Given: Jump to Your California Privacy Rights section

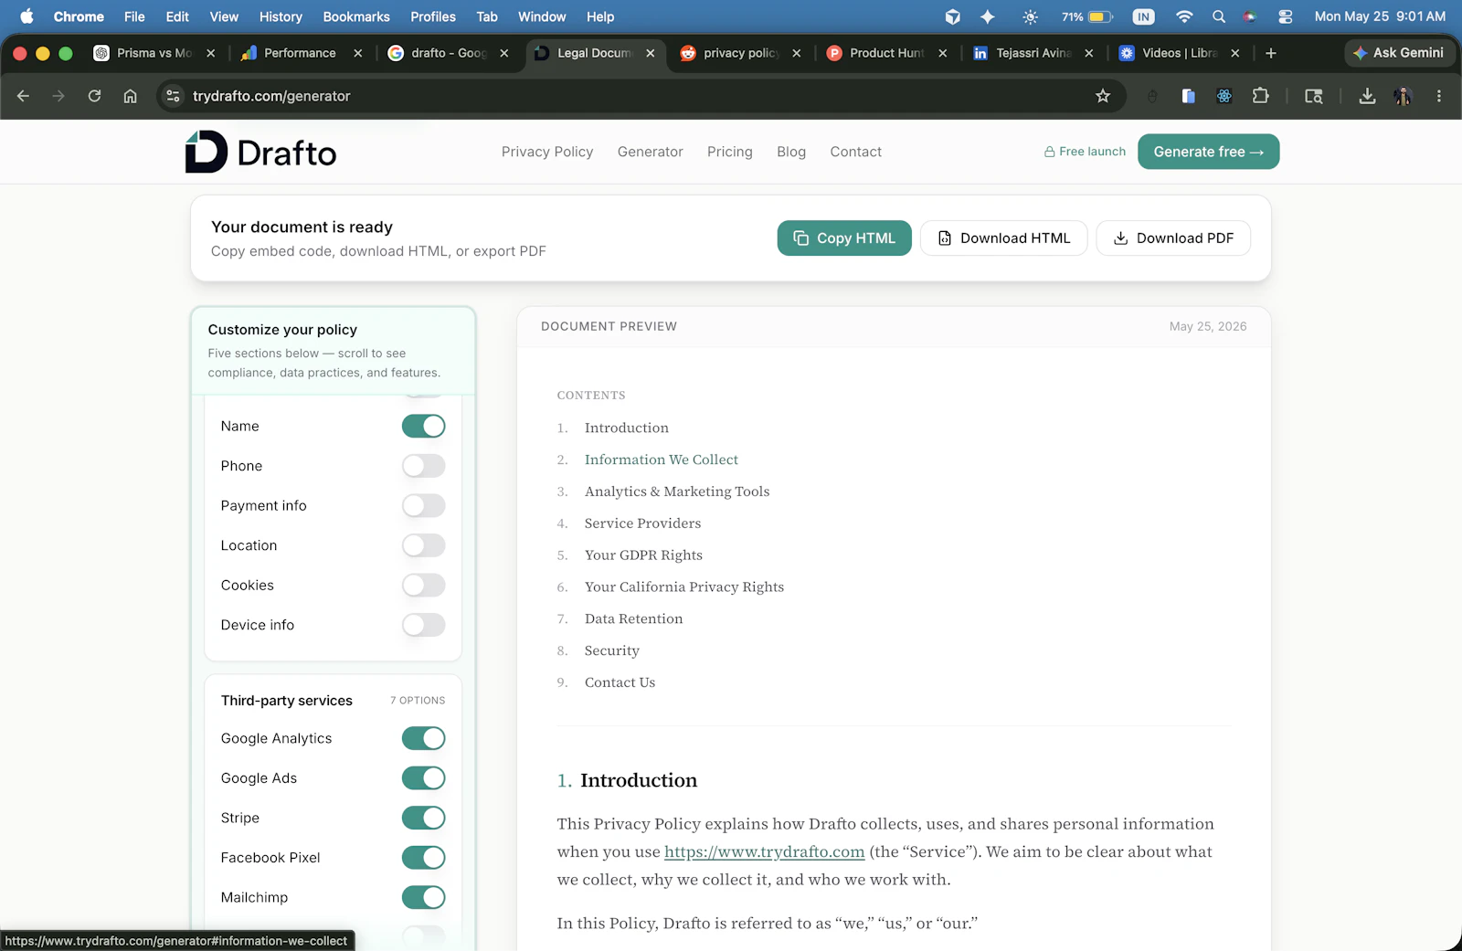Looking at the screenshot, I should [684, 586].
